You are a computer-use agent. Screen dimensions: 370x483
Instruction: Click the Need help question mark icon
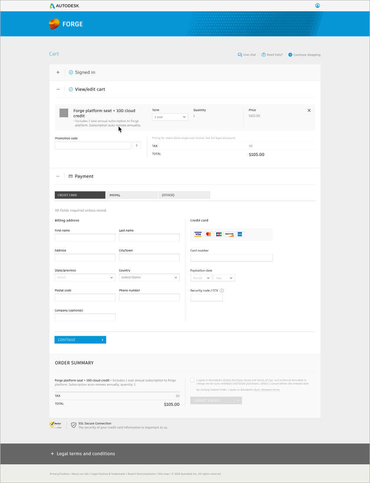pyautogui.click(x=264, y=55)
